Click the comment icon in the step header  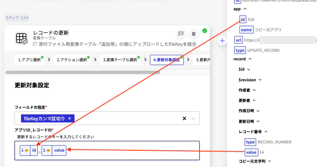pyautogui.click(x=181, y=34)
